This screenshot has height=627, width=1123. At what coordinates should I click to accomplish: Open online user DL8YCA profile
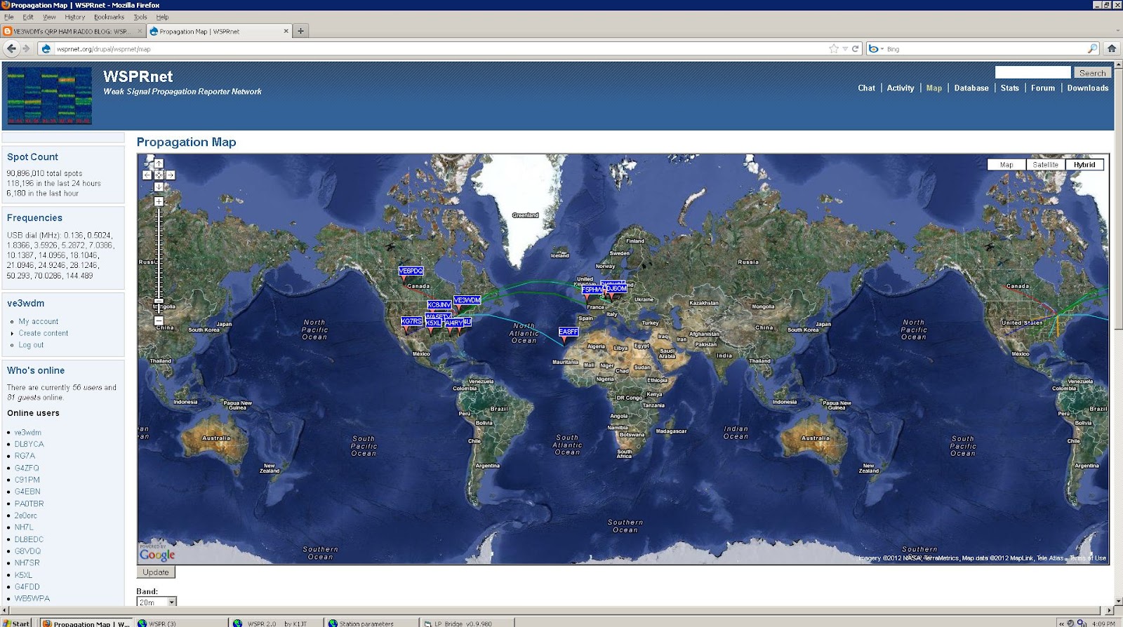click(x=29, y=444)
